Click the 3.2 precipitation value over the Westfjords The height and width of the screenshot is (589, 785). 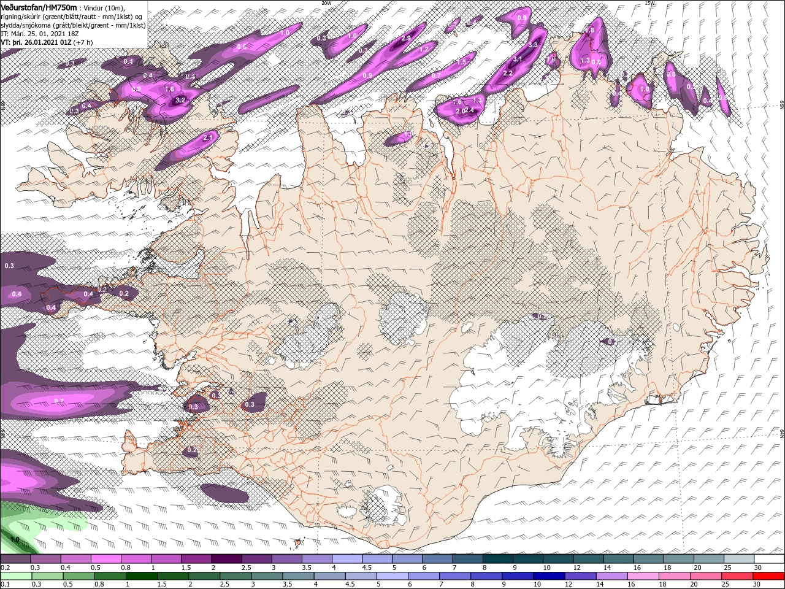click(x=180, y=99)
